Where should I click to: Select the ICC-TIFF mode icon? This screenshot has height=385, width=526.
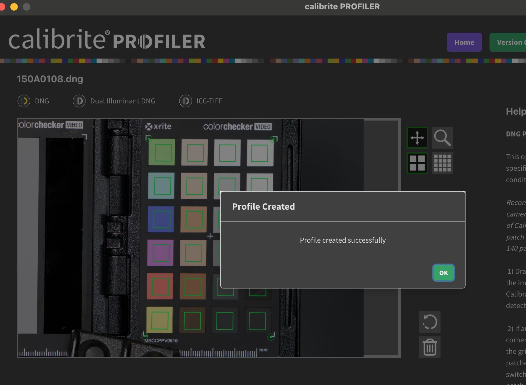(x=186, y=101)
